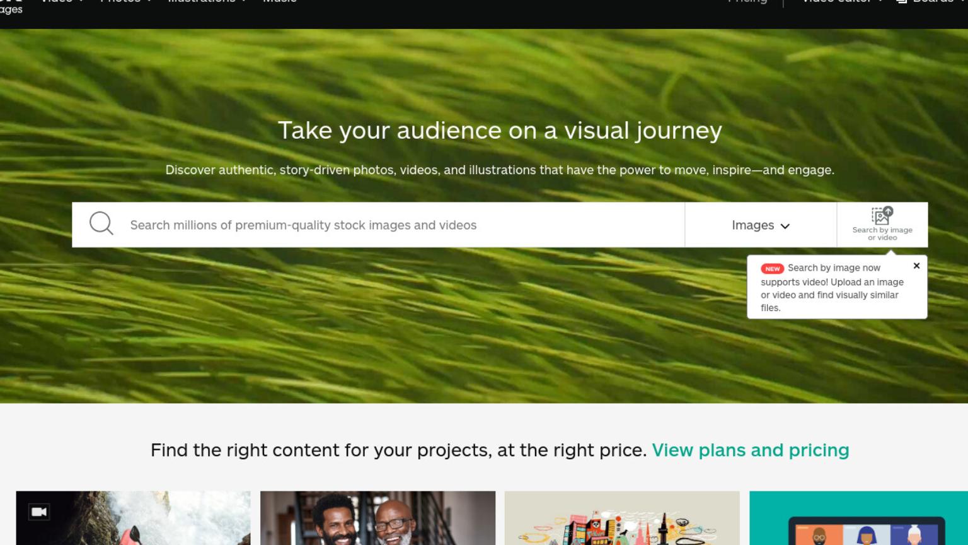This screenshot has width=968, height=545.
Task: Go to Music in the top navigation
Action: click(x=279, y=2)
